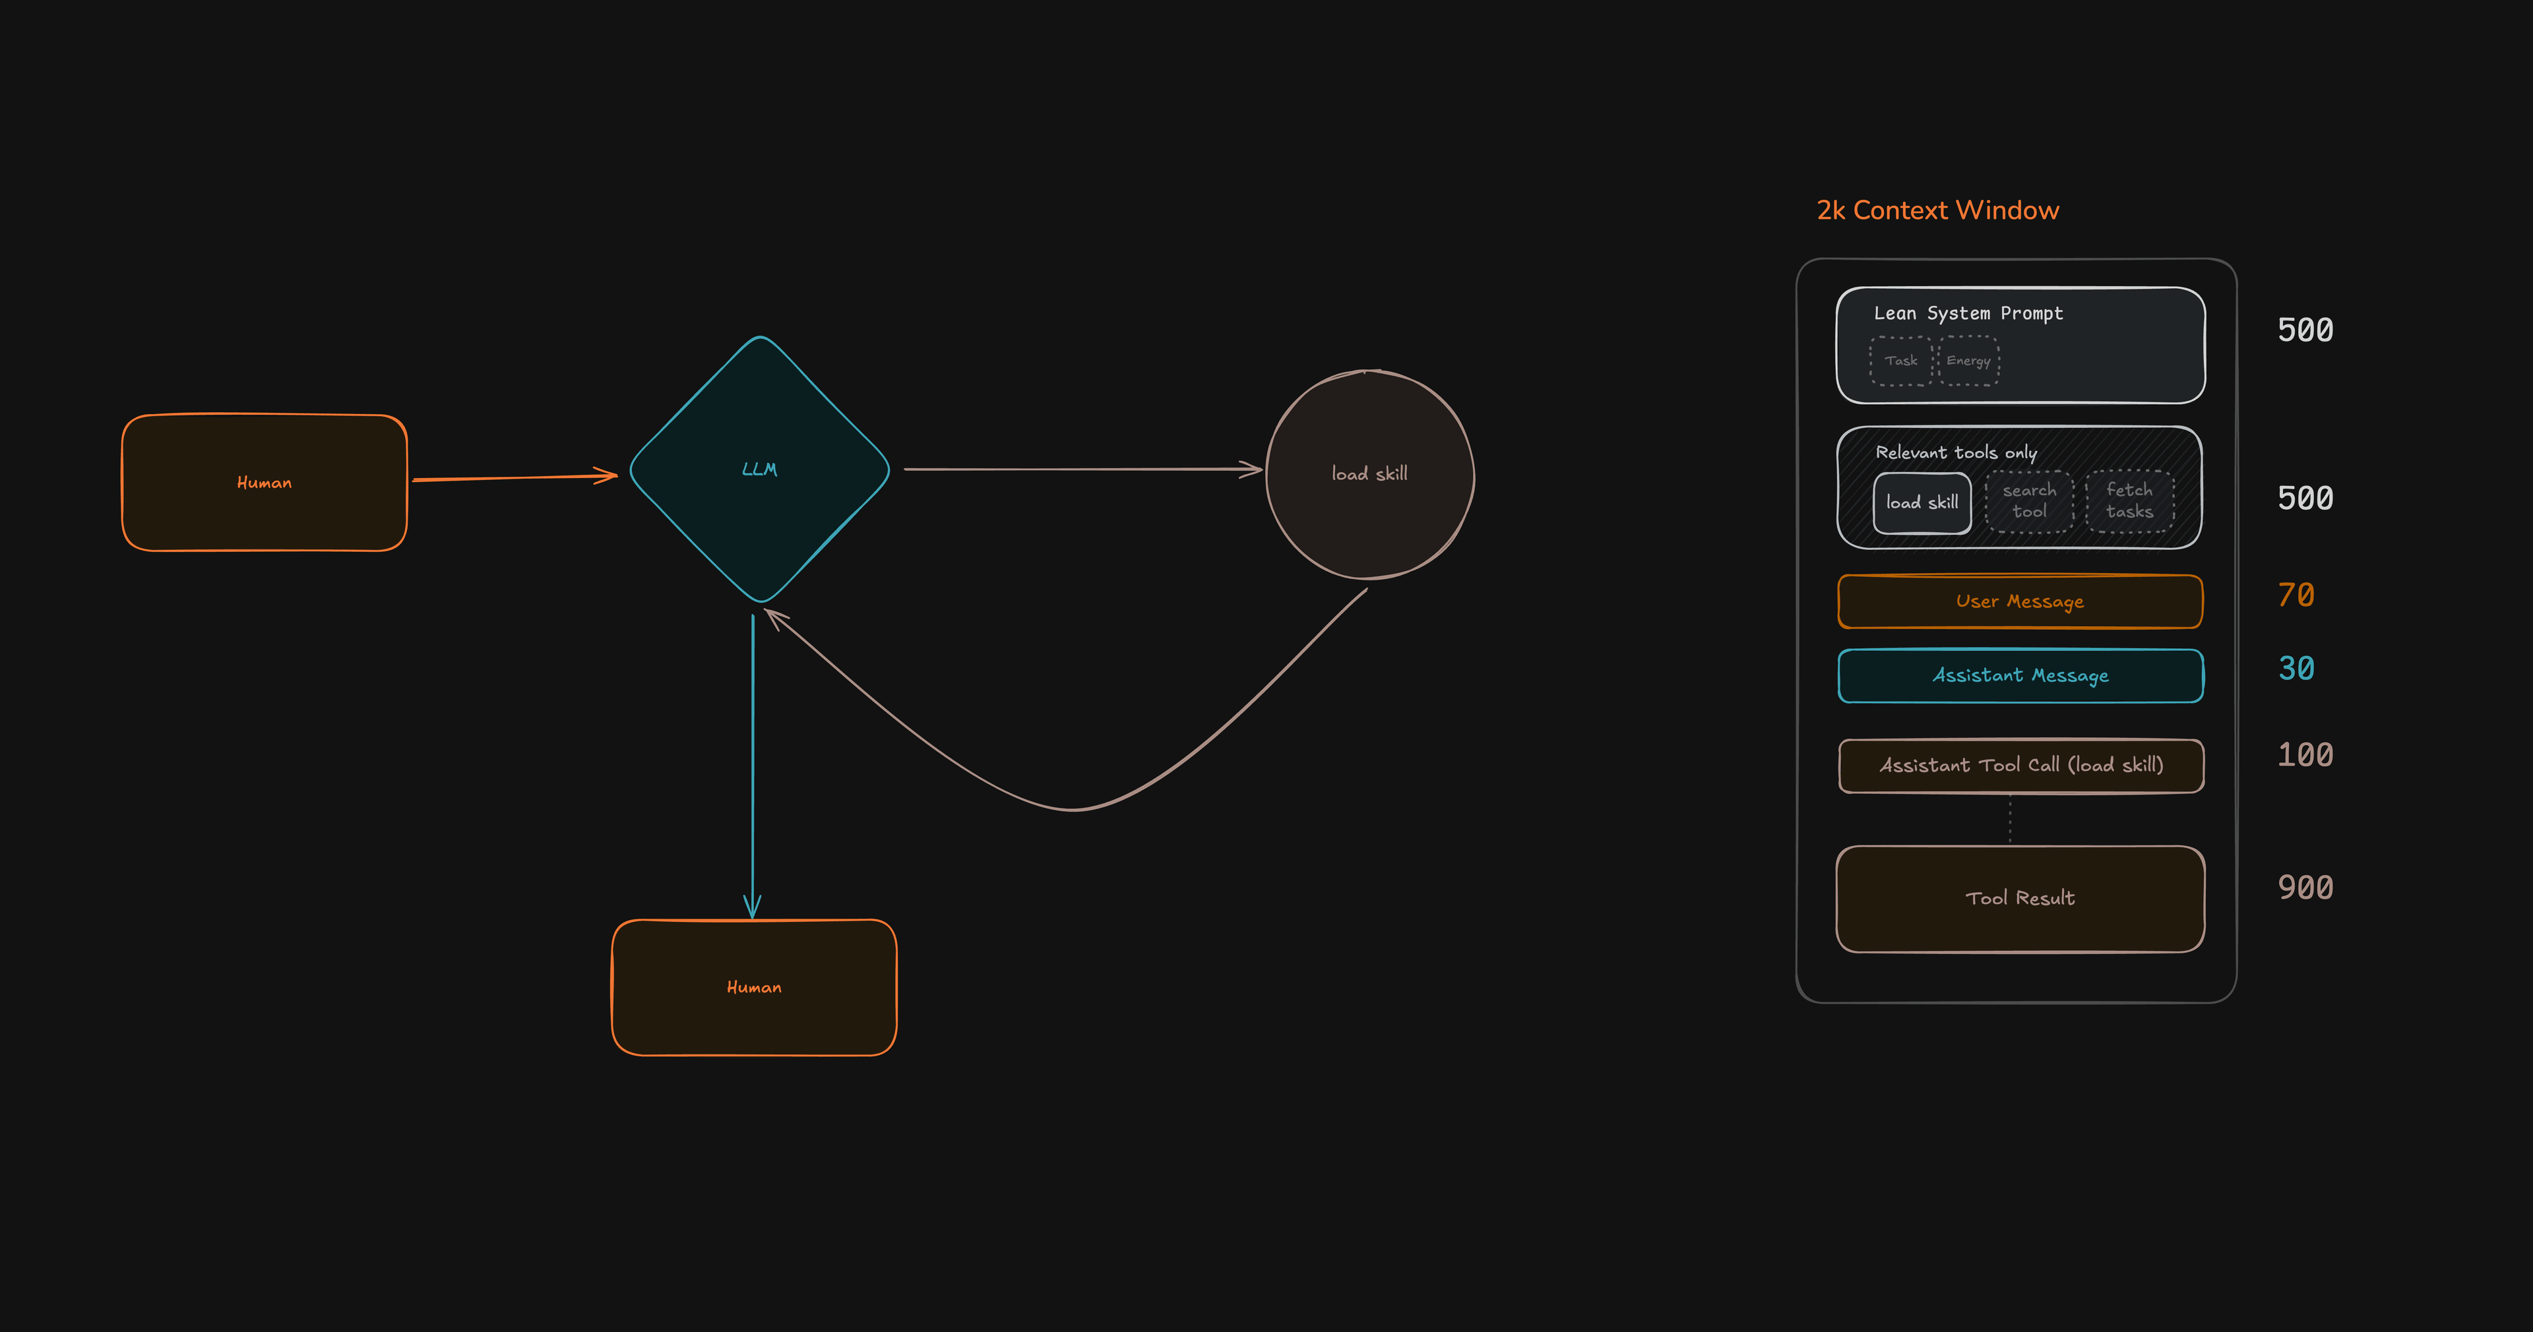
Task: Select the dashed Energy chip
Action: click(x=1968, y=361)
